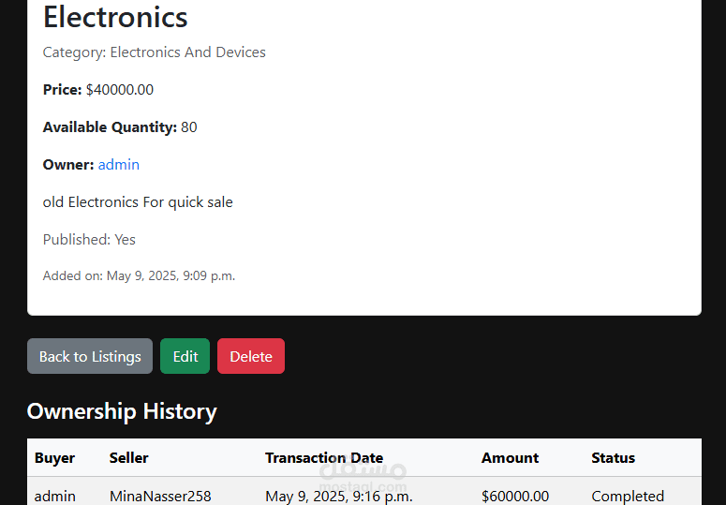
Task: Click the Published: Yes status line
Action: tap(89, 240)
